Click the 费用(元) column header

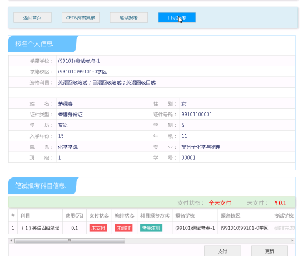[74, 215]
